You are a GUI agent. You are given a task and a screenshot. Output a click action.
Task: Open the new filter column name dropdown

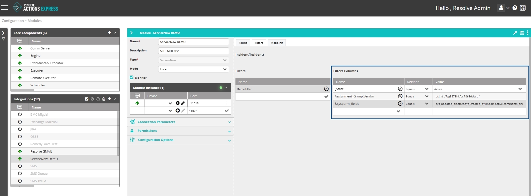pos(398,111)
